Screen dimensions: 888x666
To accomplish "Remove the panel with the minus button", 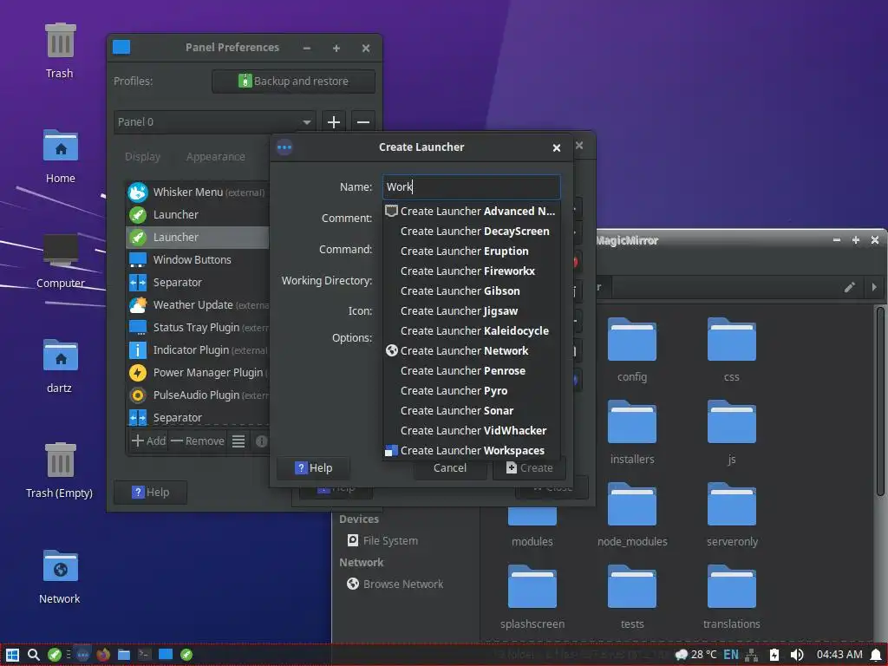I will pos(363,121).
